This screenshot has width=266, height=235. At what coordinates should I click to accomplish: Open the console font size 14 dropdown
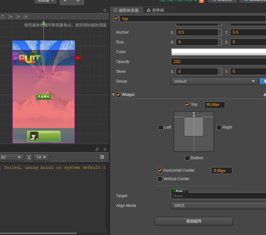41,157
